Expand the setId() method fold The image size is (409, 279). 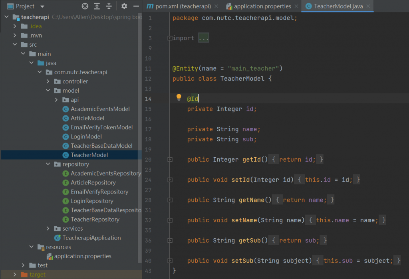170,180
